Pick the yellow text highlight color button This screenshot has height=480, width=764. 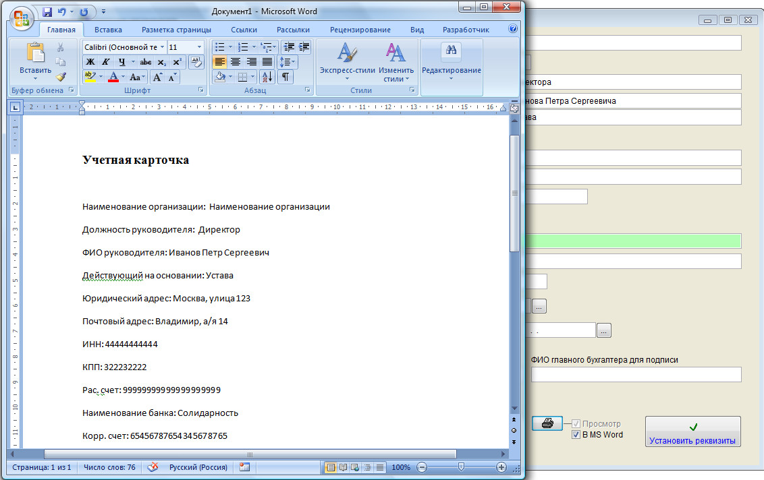90,77
